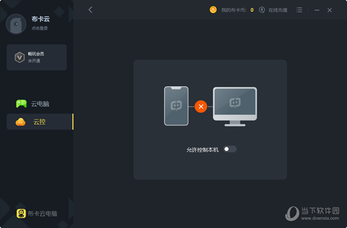This screenshot has height=228, width=347.
Task: Click the back arrow icon
Action: click(x=90, y=10)
